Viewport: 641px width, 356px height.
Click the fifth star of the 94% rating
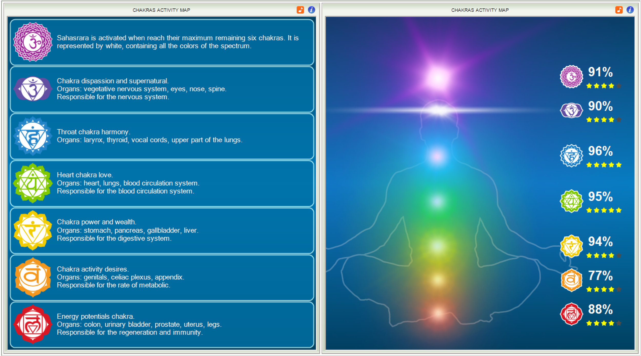(619, 255)
